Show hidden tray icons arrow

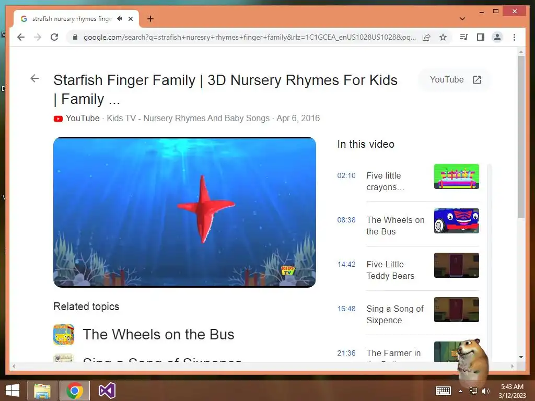[x=460, y=391]
